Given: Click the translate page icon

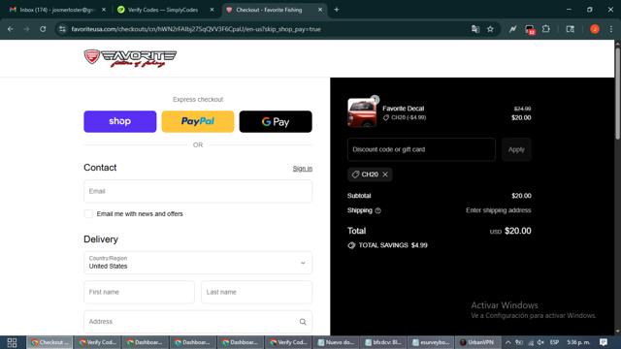Looking at the screenshot, I should pyautogui.click(x=475, y=29).
